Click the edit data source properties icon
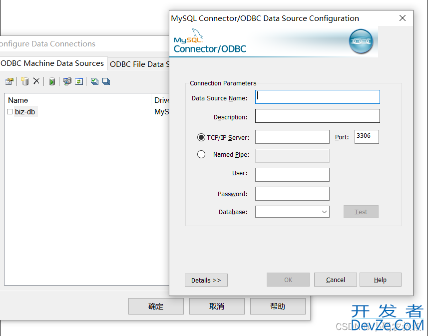Viewport: 429px width, 336px height. pyautogui.click(x=9, y=81)
